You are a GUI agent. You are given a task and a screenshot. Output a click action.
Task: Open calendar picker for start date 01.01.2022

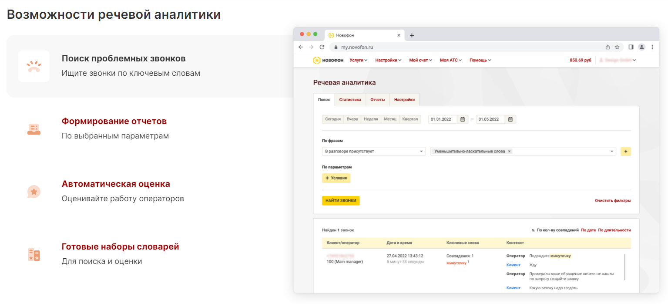(x=463, y=119)
